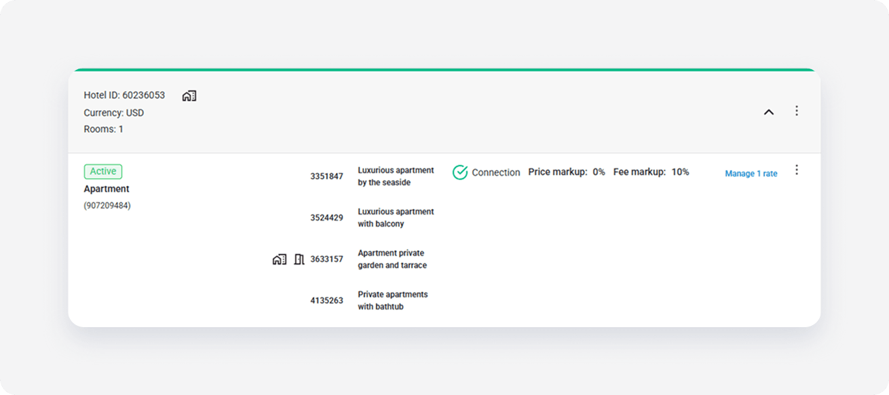Screen dimensions: 889x395
Task: Click the Connection green check icon
Action: point(460,172)
